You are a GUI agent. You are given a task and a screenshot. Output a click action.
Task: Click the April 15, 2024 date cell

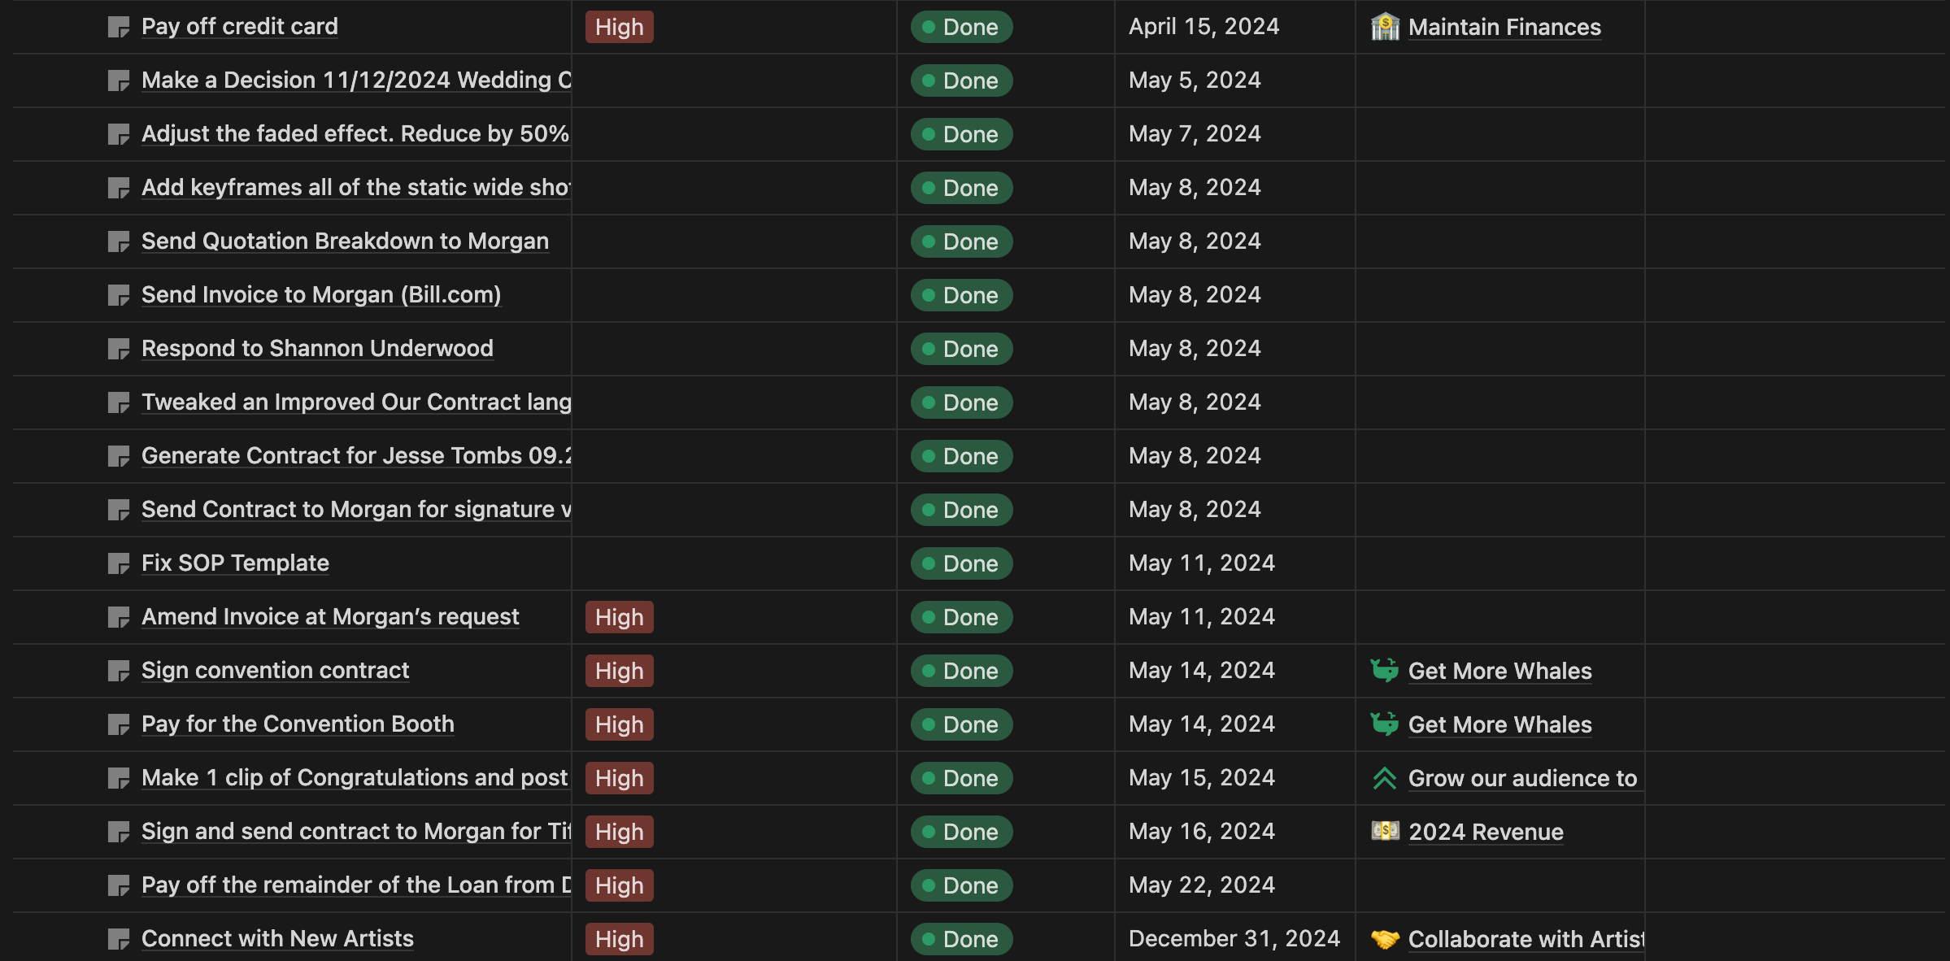pos(1204,27)
